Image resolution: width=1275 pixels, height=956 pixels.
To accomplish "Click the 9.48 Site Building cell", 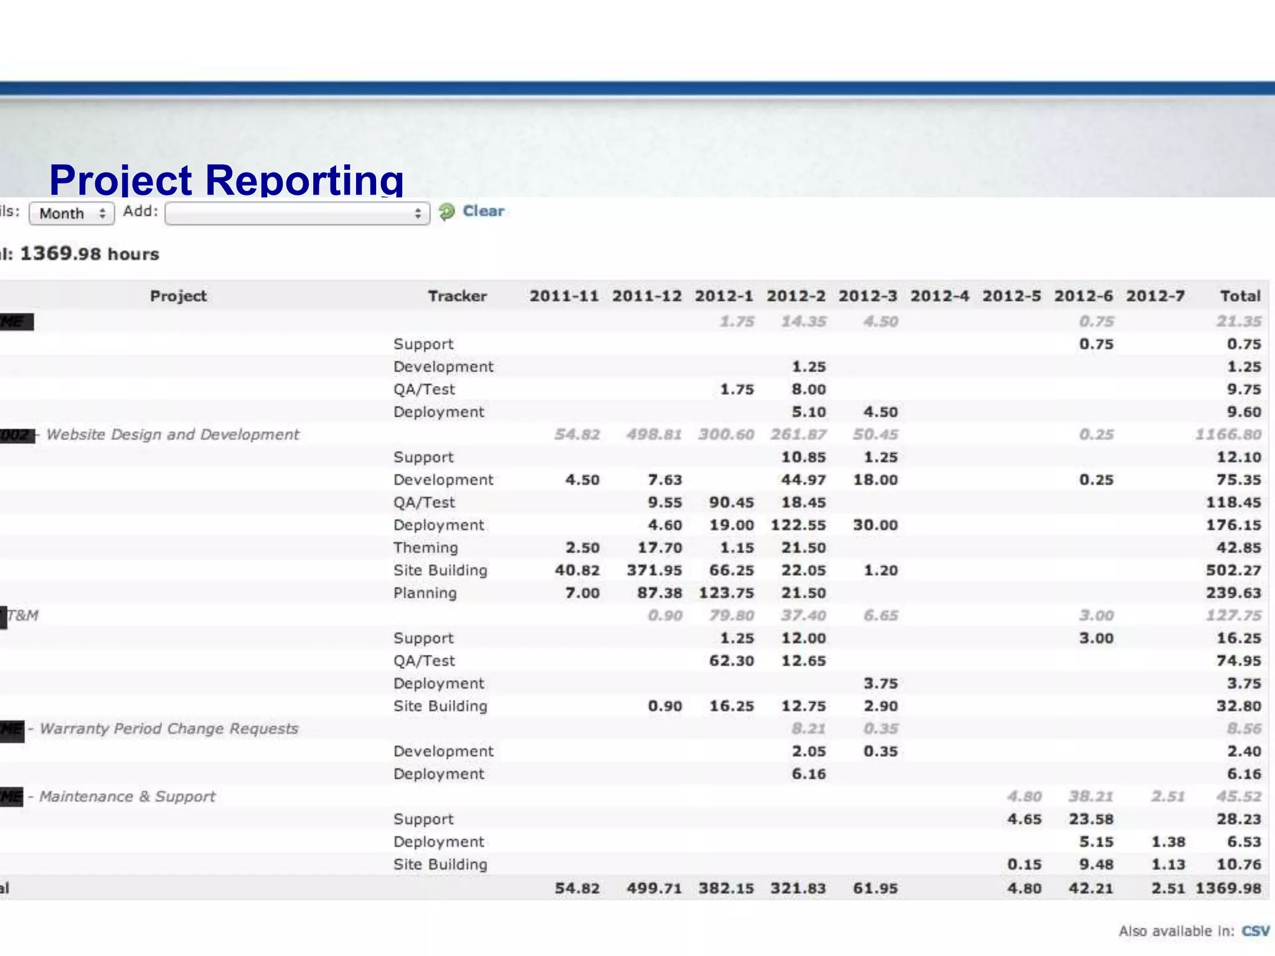I will pos(1096,865).
